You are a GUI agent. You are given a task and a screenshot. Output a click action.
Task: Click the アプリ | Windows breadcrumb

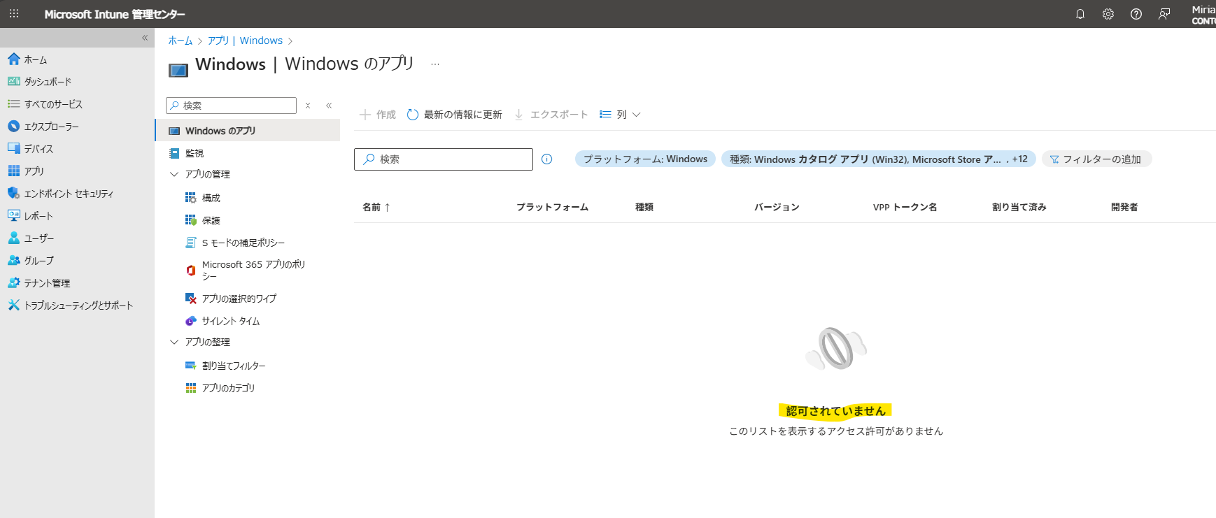coord(245,41)
